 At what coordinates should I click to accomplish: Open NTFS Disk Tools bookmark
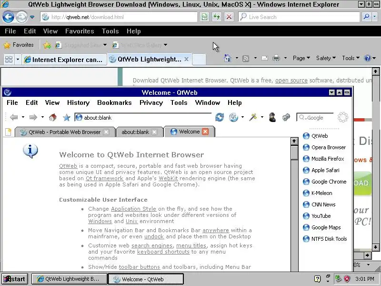[x=325, y=239]
